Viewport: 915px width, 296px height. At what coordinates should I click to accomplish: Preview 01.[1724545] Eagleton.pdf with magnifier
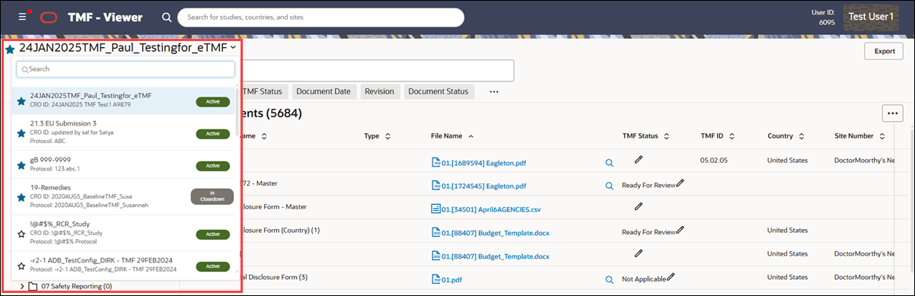click(x=610, y=186)
